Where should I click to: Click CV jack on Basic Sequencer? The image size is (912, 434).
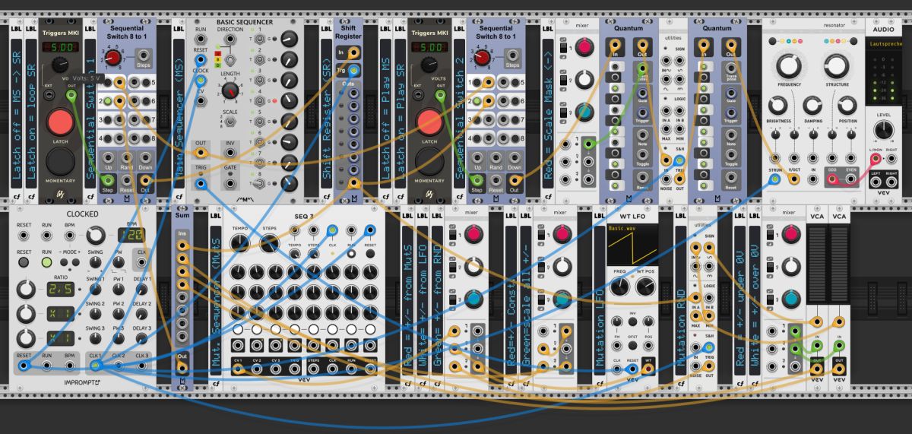(x=201, y=101)
